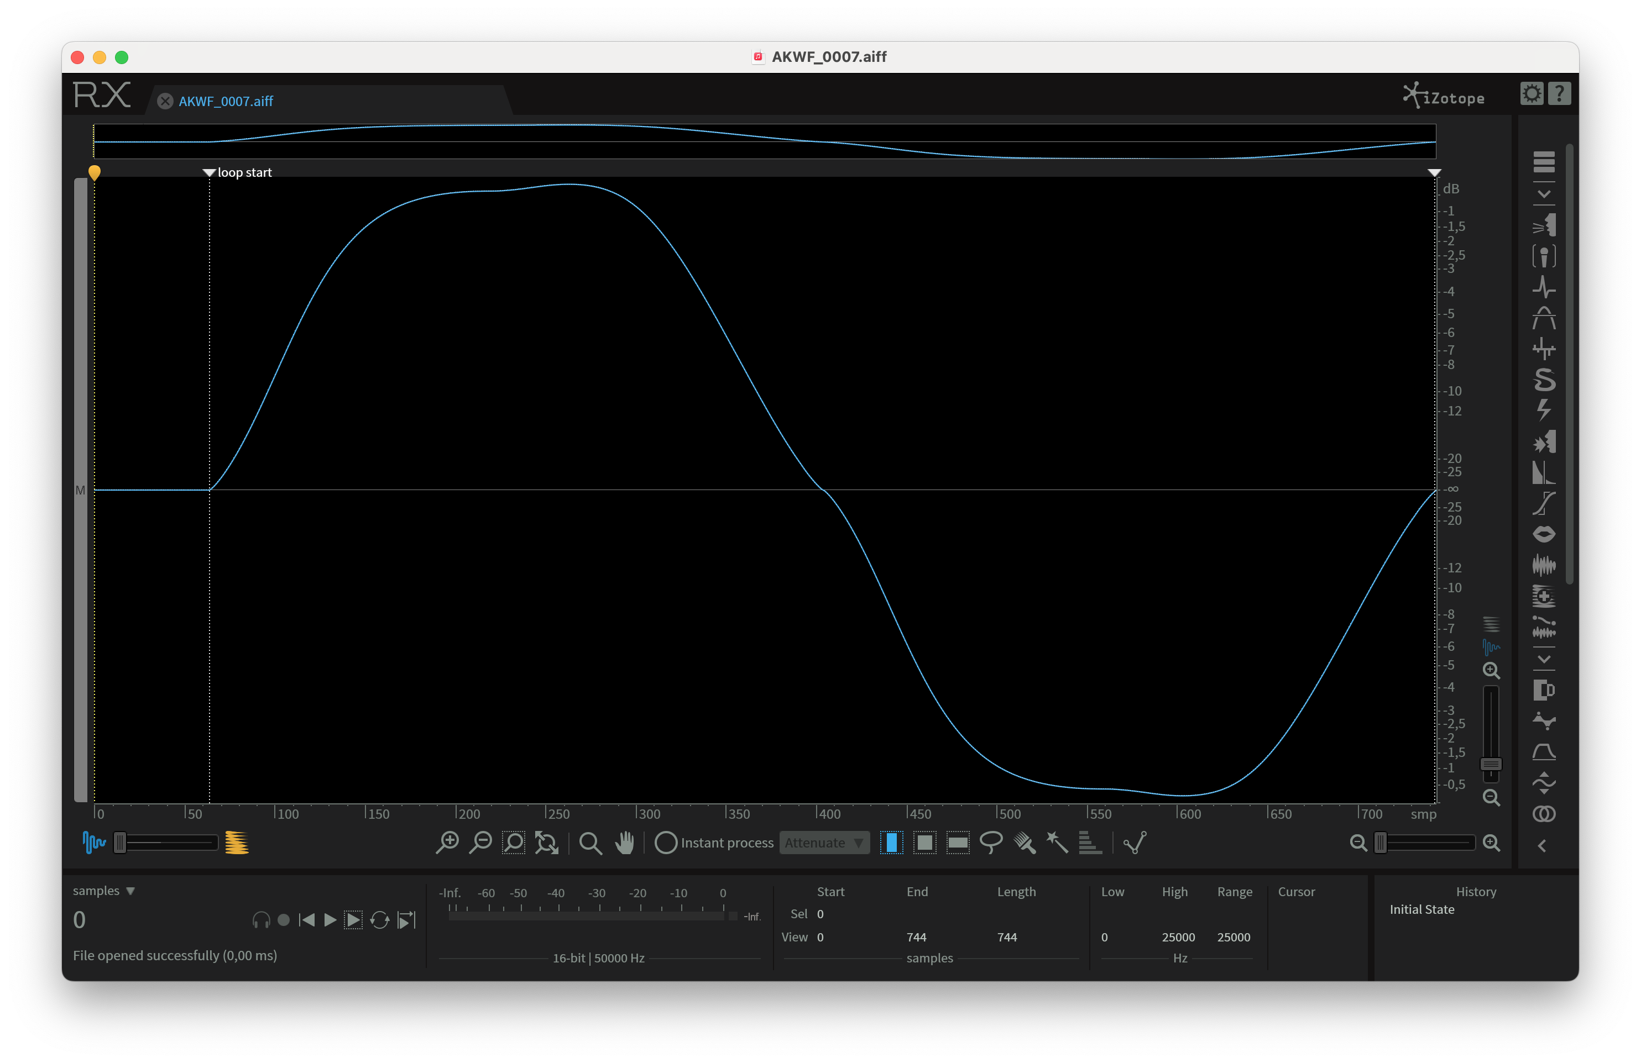The image size is (1641, 1063).
Task: Select the harmonics selection tool
Action: 1090,843
